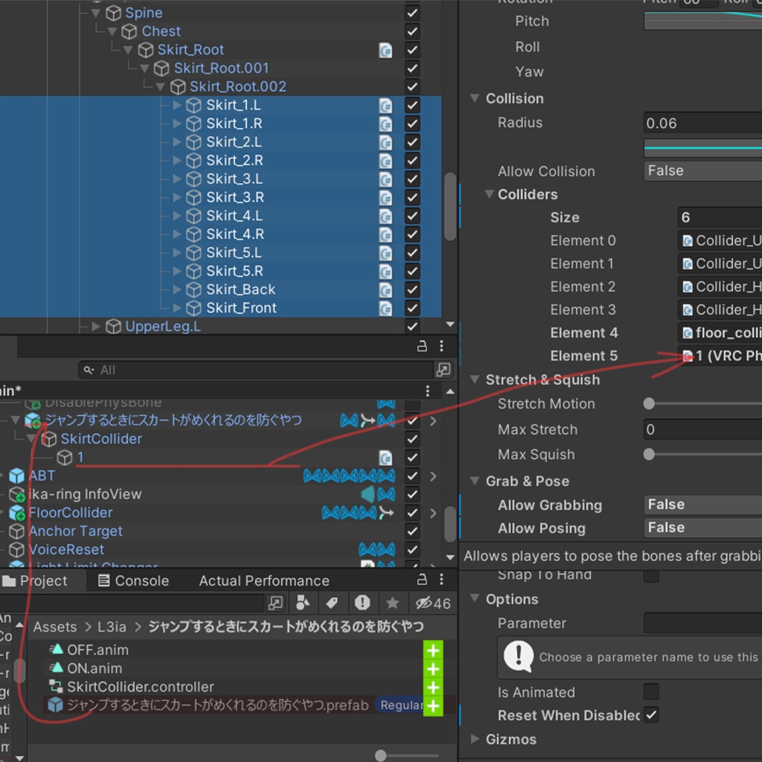Expand the Skirt_2.L tree node
The width and height of the screenshot is (762, 762).
tap(177, 142)
